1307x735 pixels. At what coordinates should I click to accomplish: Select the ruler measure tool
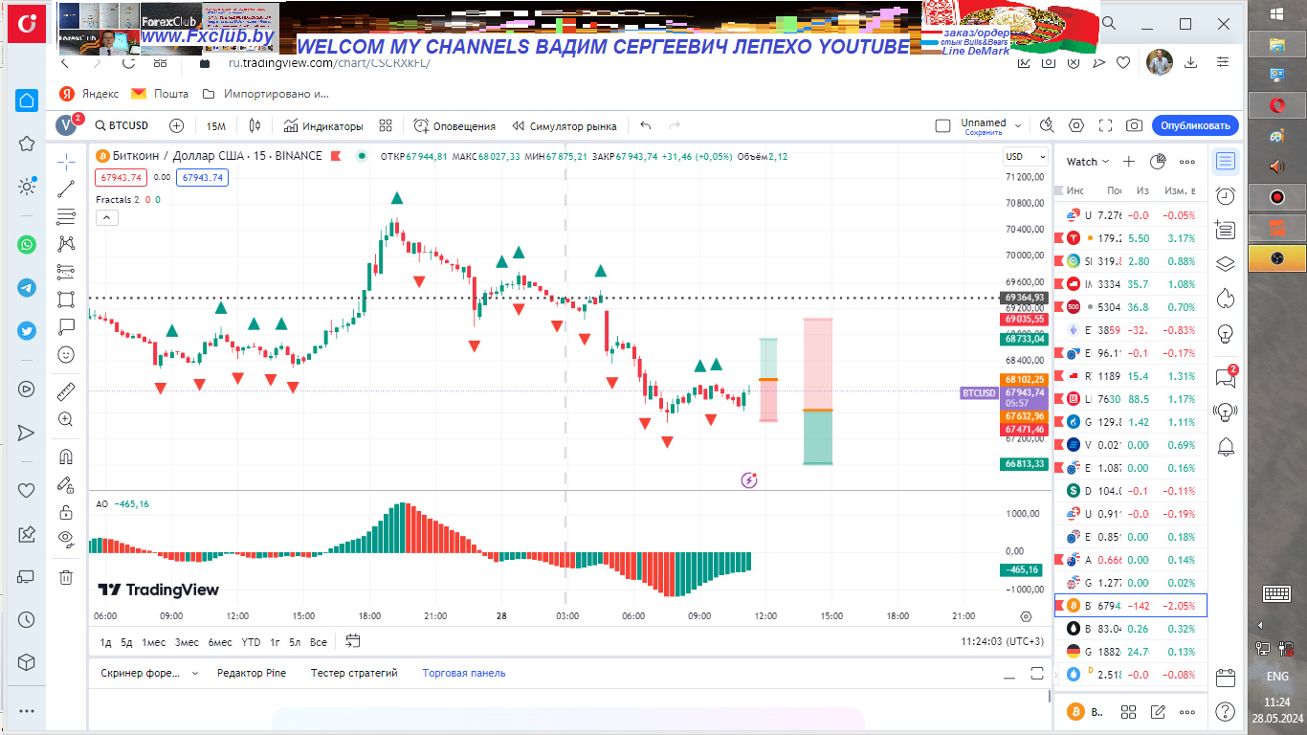coord(66,391)
